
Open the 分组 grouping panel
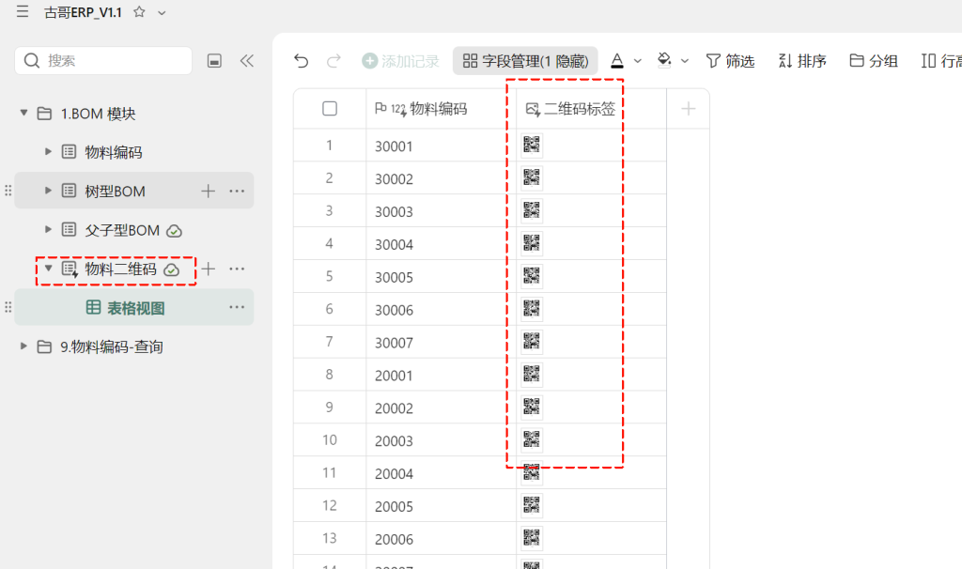click(x=874, y=61)
